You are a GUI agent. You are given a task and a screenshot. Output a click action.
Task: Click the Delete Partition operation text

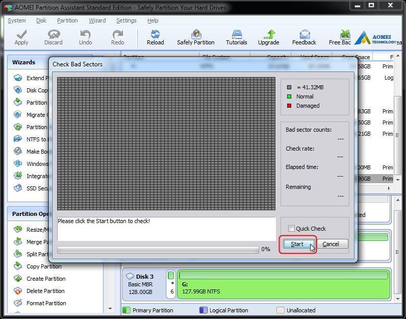45,291
